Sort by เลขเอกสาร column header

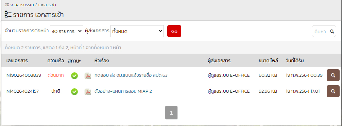[x=17, y=61]
